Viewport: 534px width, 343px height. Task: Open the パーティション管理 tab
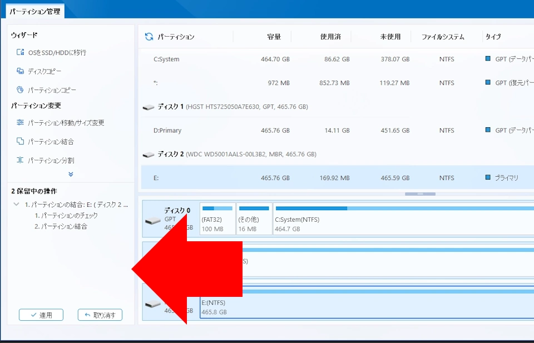click(x=34, y=12)
